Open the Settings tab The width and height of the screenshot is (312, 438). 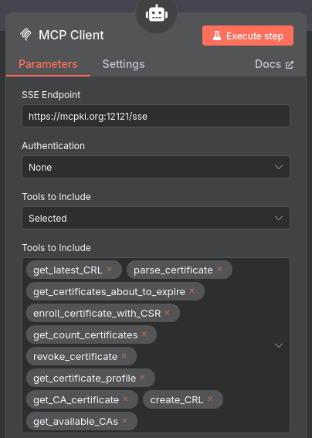[124, 64]
